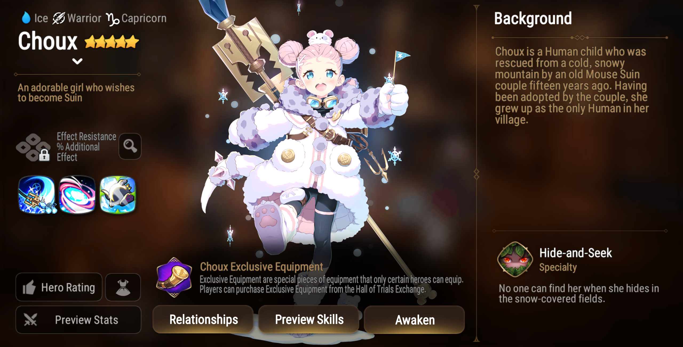Open the Awaken tab
683x347 pixels.
point(414,319)
